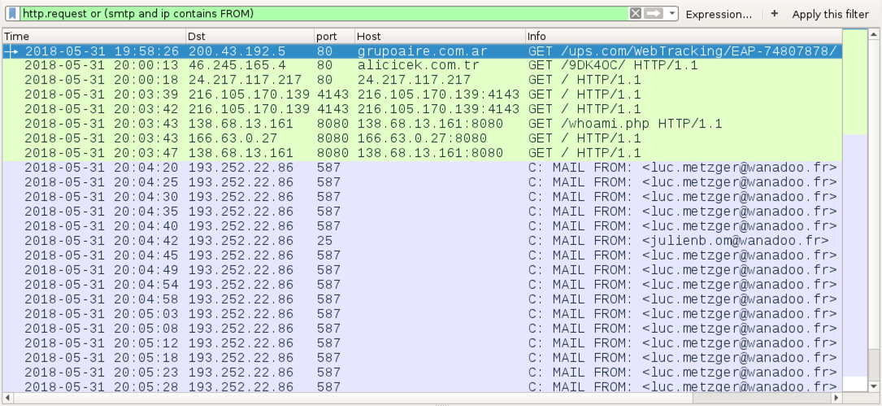
Task: Sort packets by Dst column header
Action: tap(250, 36)
